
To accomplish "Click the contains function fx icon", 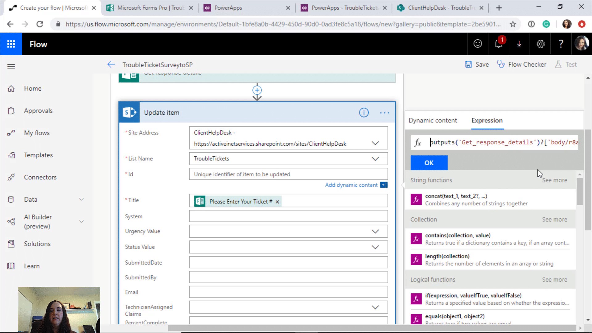I will pos(416,239).
